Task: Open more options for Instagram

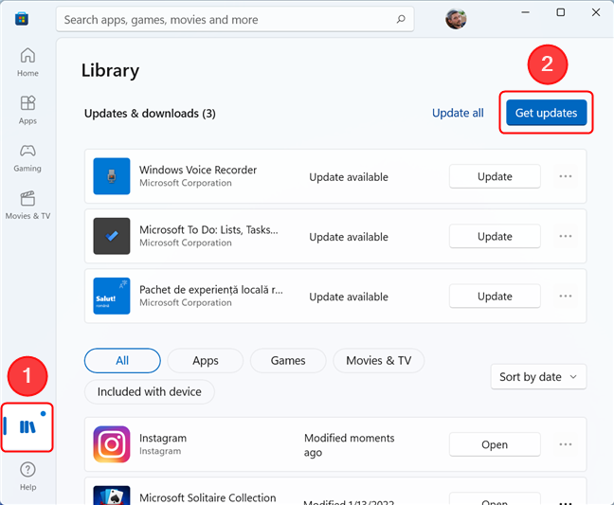Action: 566,444
